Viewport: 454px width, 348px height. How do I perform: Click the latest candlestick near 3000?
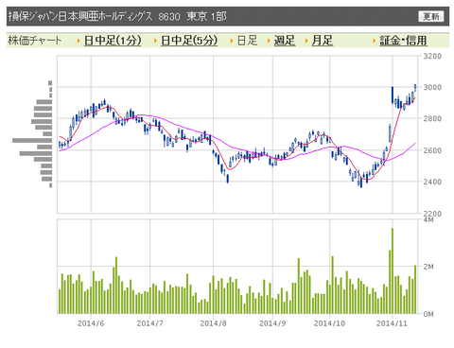point(415,87)
